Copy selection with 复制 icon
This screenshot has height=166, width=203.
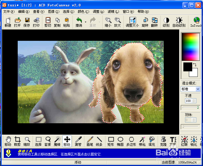[x=57, y=22]
